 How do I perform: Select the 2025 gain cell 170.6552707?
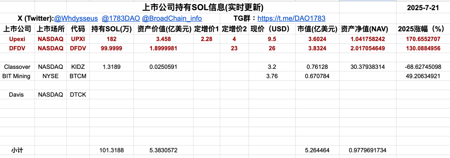point(423,39)
